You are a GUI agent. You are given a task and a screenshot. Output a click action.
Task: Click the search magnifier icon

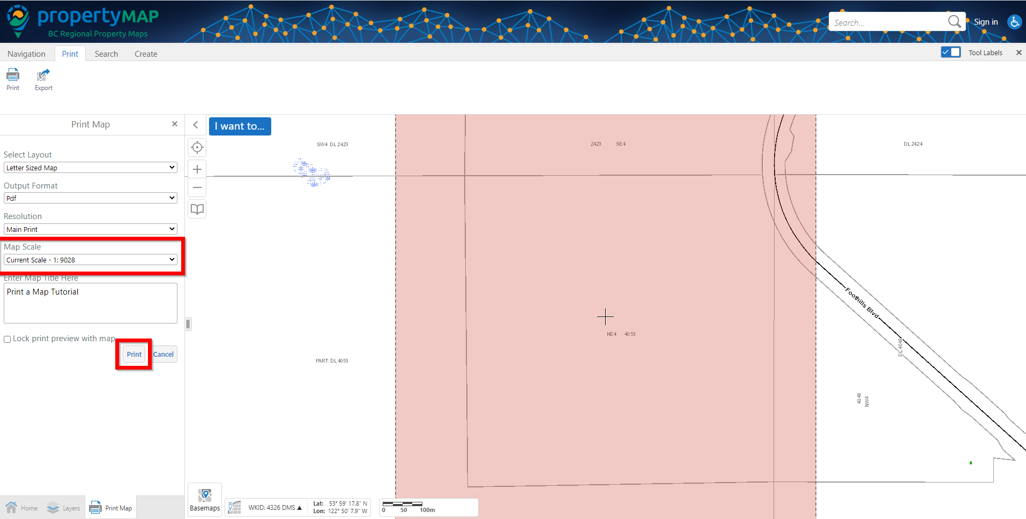click(954, 21)
